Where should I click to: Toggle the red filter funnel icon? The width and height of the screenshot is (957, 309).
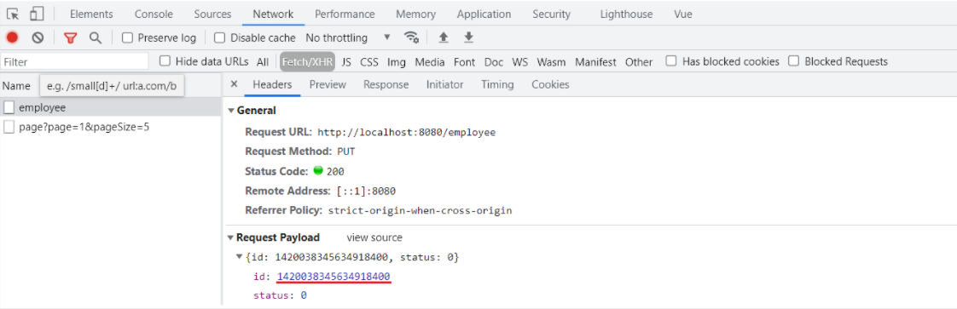coord(71,37)
